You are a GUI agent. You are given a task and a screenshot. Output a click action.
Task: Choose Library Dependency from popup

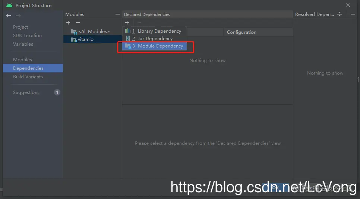155,31
